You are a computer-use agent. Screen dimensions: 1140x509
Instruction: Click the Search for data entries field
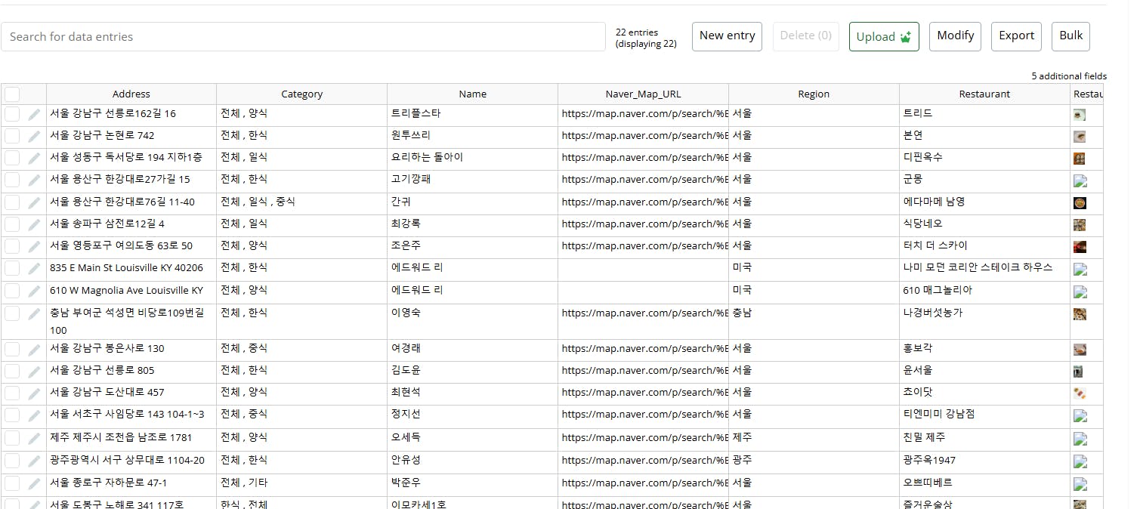(303, 37)
